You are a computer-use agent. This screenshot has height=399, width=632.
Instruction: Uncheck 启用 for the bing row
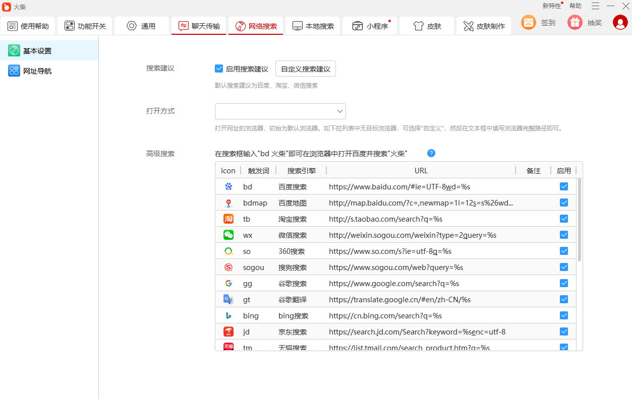564,315
